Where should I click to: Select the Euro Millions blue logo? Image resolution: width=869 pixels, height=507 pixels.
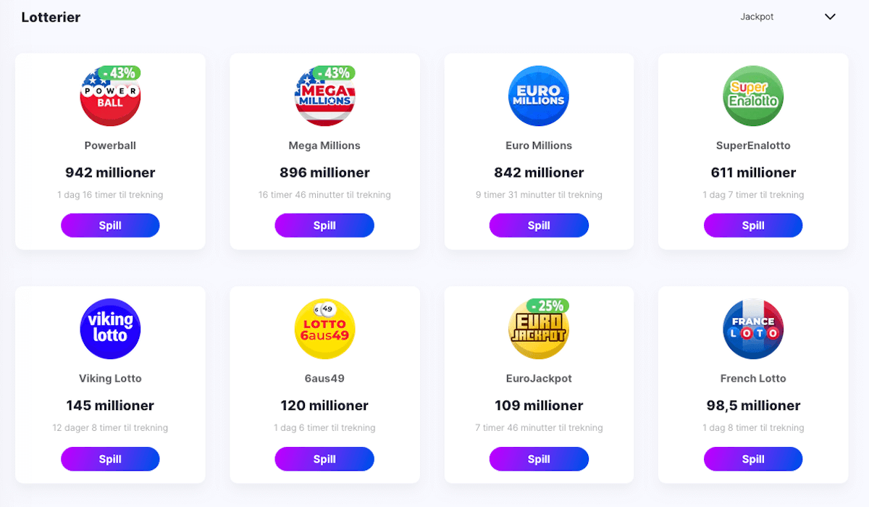539,96
